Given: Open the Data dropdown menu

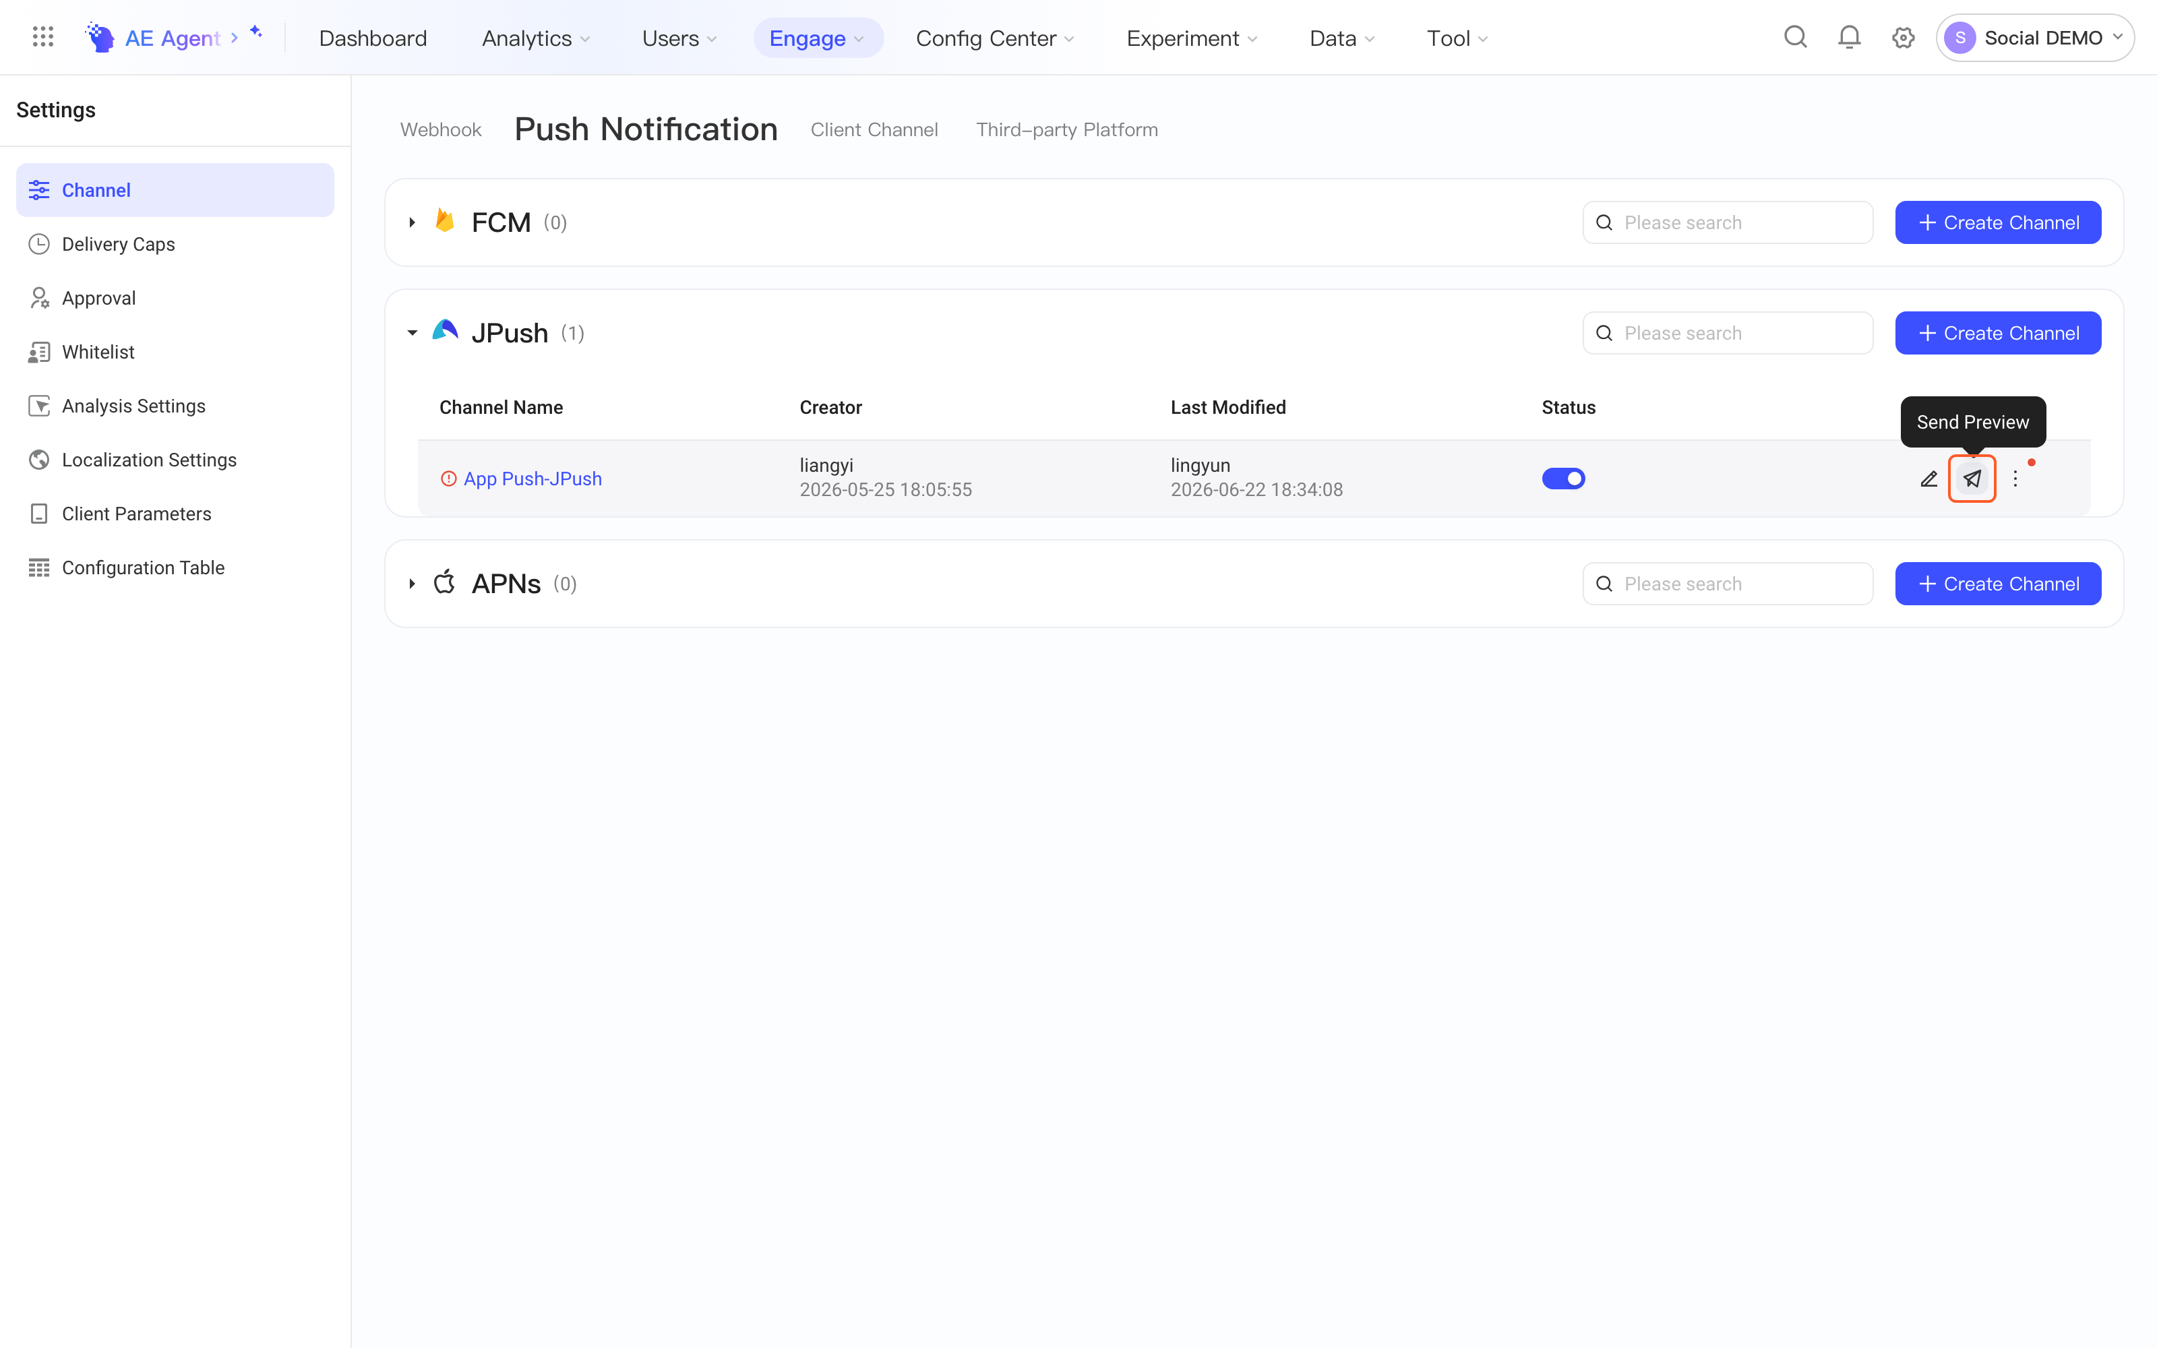Looking at the screenshot, I should coord(1342,38).
